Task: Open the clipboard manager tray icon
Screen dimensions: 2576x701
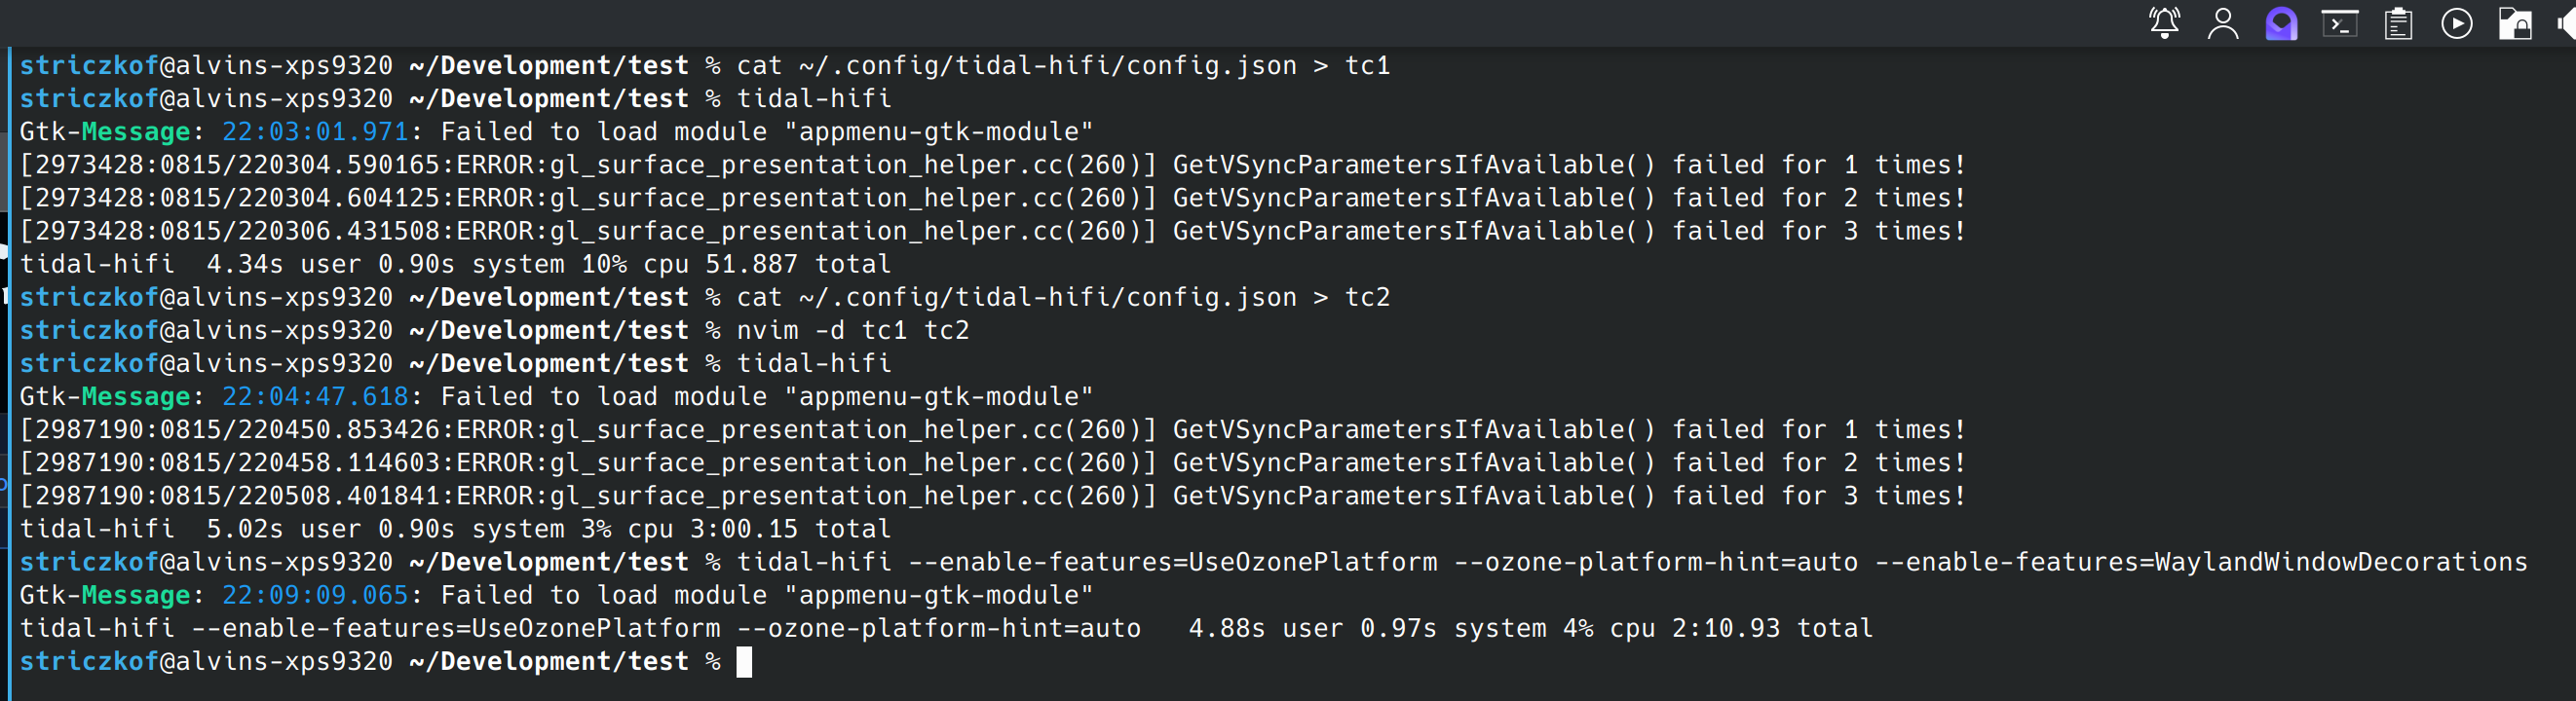Action: [2399, 22]
